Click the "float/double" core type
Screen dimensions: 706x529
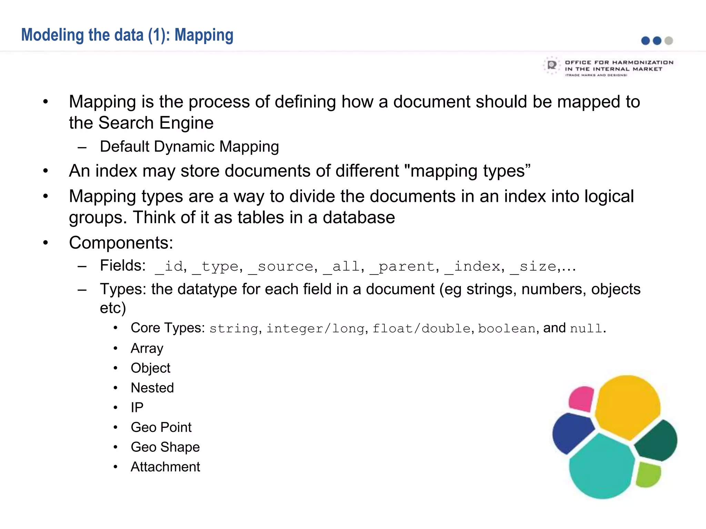421,329
